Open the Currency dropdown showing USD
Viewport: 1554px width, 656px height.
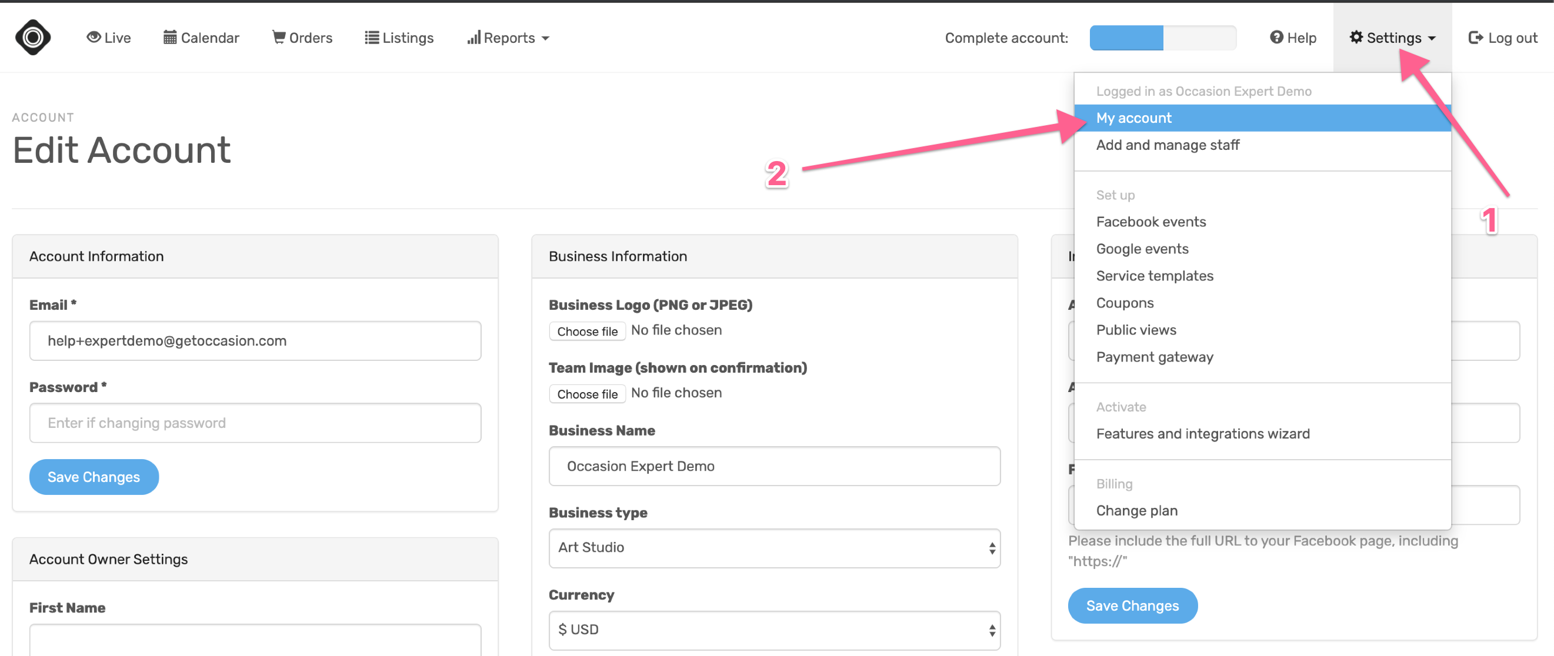(x=774, y=630)
